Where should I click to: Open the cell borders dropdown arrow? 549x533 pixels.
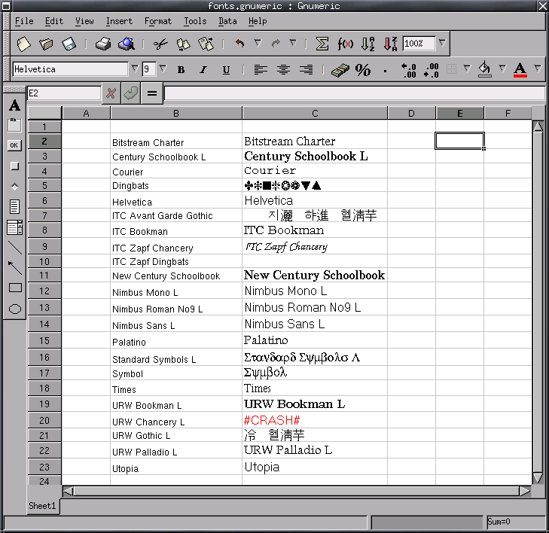pos(467,69)
